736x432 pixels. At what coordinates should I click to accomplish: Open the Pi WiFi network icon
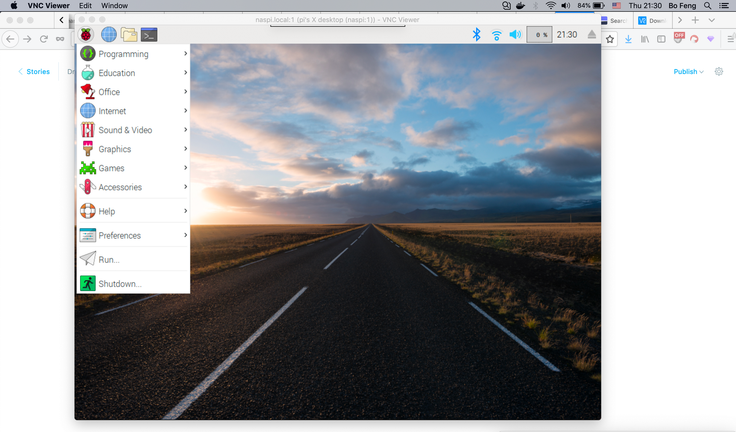click(x=496, y=35)
